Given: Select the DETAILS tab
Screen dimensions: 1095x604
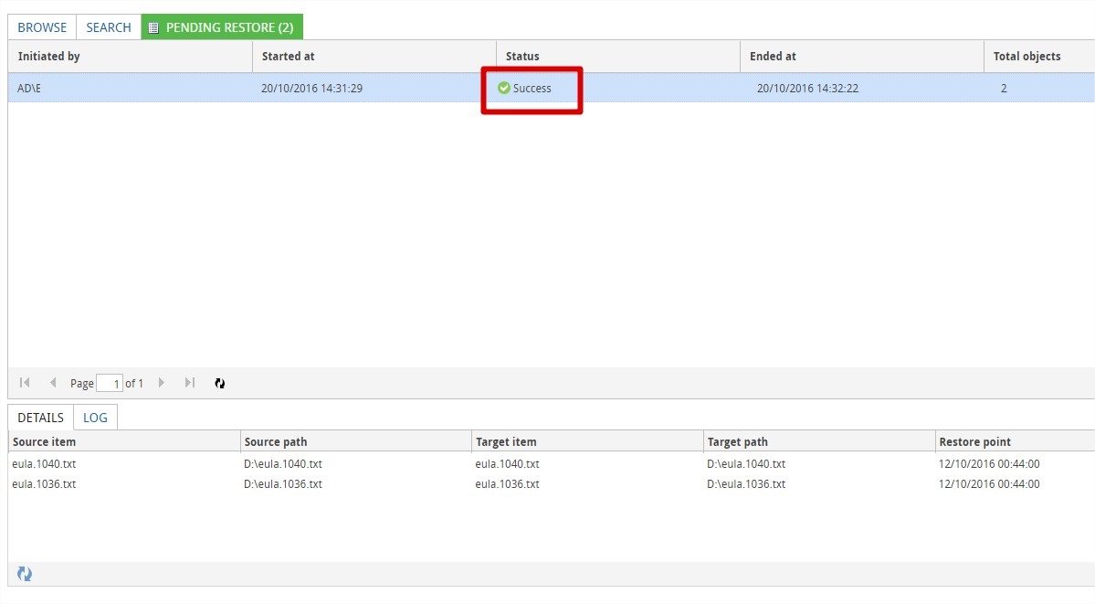Looking at the screenshot, I should (x=40, y=418).
